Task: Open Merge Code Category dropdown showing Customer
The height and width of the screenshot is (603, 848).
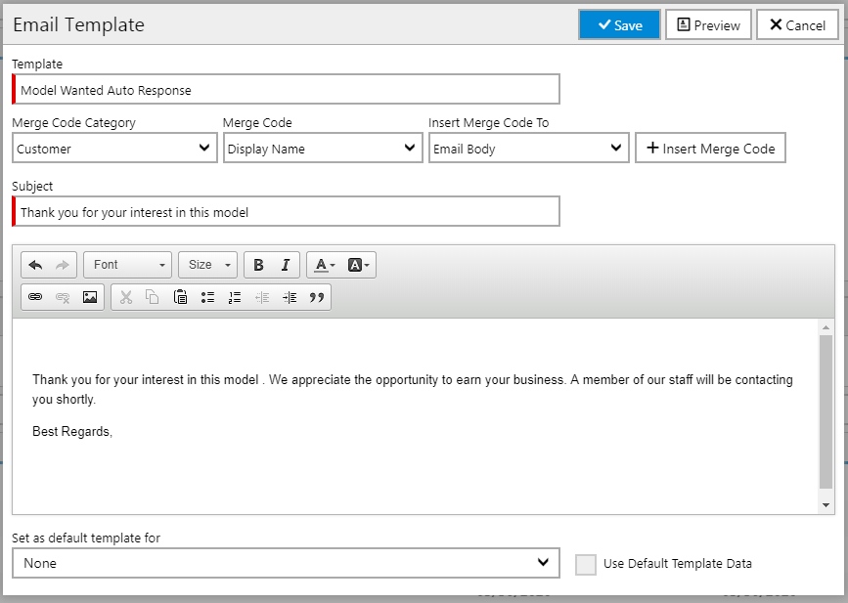Action: [114, 148]
